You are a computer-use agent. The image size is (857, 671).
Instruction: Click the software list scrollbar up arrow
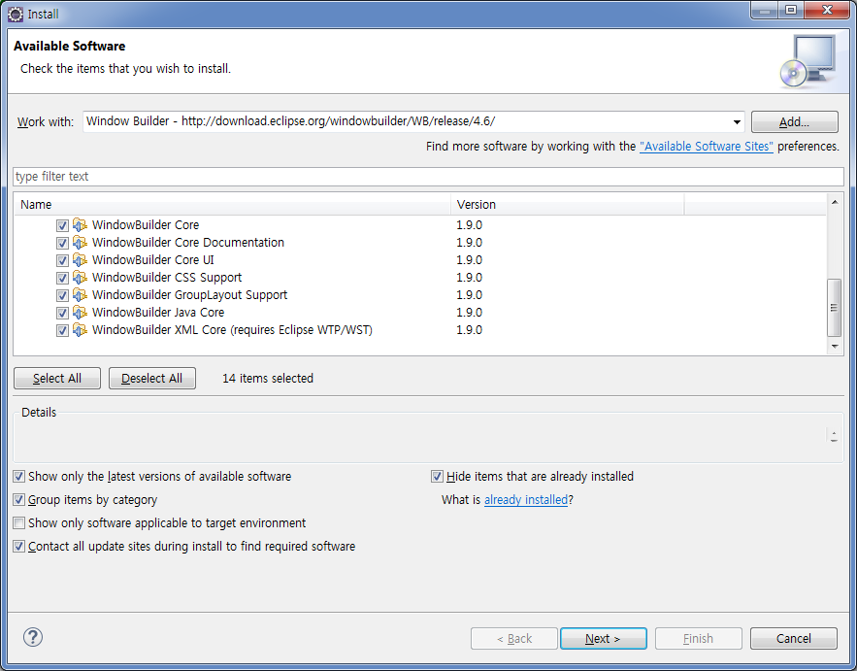(835, 202)
